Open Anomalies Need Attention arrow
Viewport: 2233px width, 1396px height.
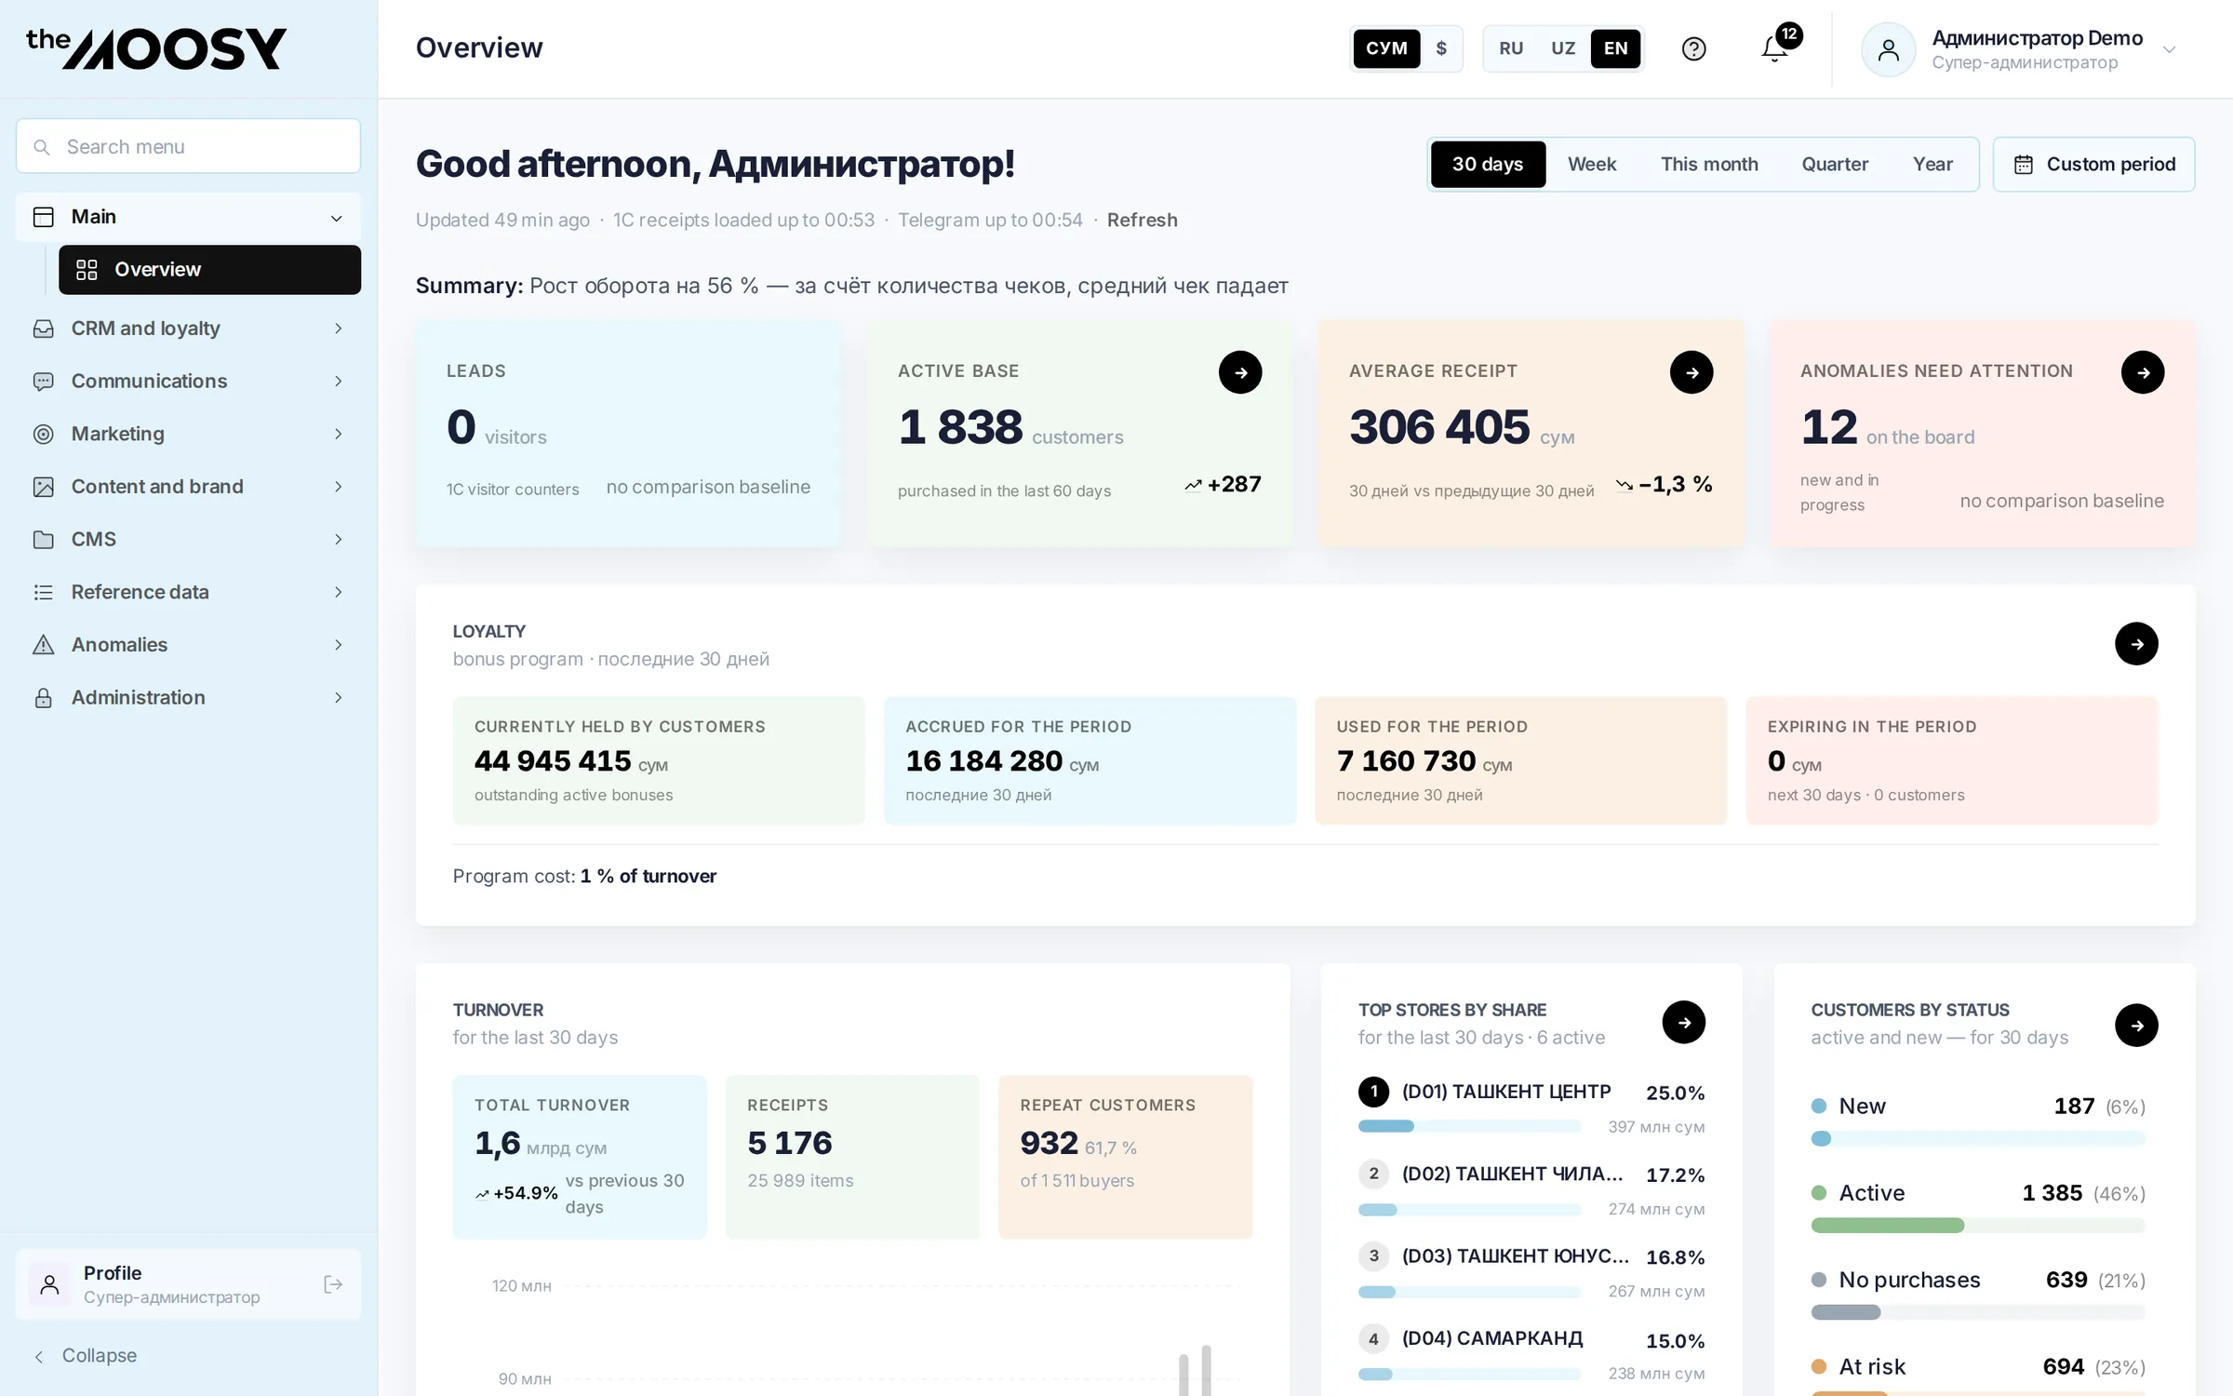click(x=2143, y=372)
